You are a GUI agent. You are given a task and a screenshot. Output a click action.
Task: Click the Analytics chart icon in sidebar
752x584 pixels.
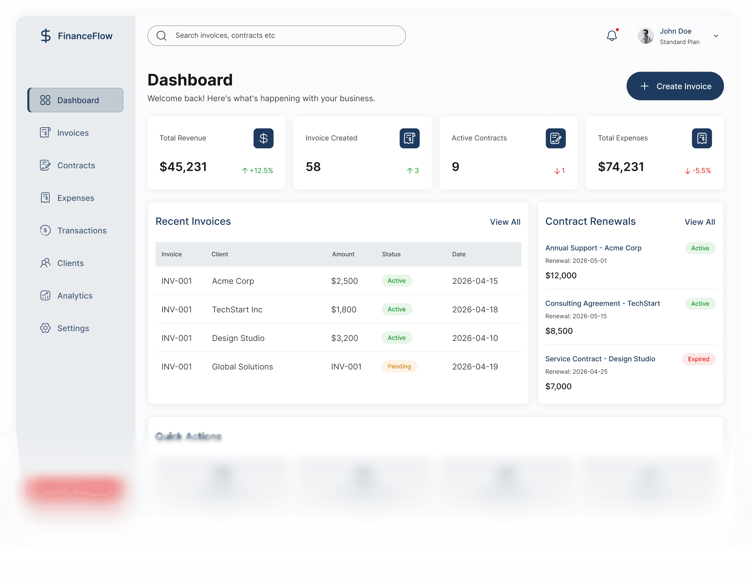(45, 295)
